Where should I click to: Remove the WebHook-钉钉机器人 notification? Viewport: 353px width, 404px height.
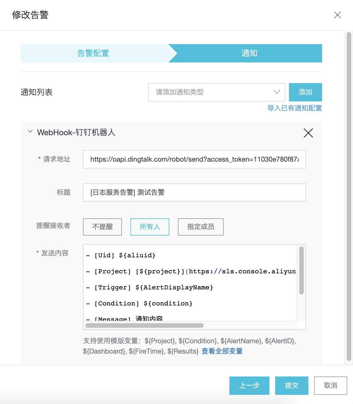coord(308,133)
